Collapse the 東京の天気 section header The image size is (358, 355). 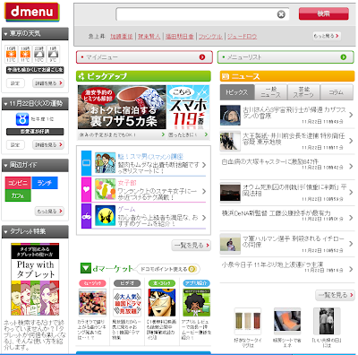click(x=35, y=33)
